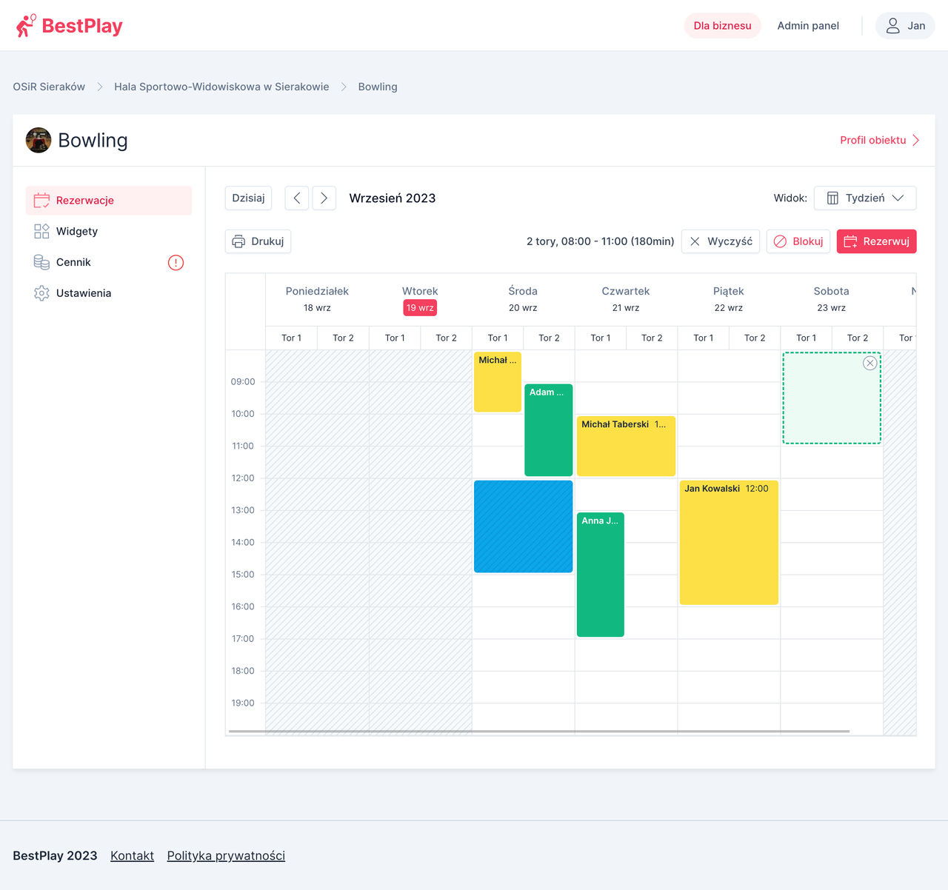The height and width of the screenshot is (890, 948).
Task: Jump to today with Dzisiaj button
Action: 248,198
